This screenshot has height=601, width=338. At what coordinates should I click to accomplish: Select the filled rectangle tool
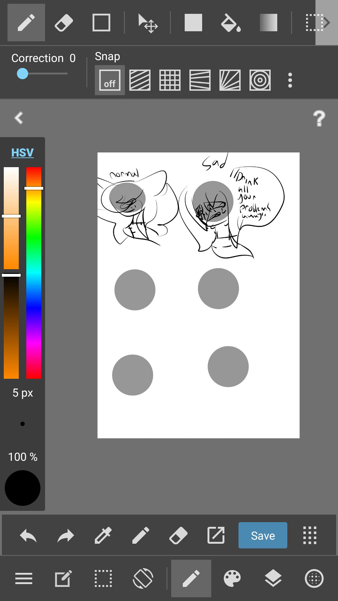[x=193, y=23]
